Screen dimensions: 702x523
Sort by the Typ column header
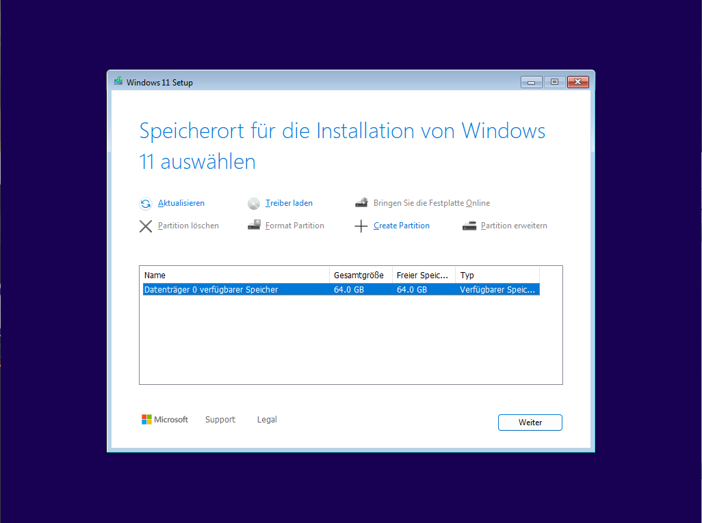coord(497,275)
